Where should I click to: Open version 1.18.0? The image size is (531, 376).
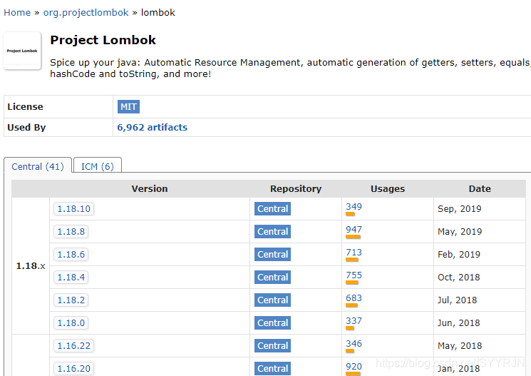coord(71,322)
